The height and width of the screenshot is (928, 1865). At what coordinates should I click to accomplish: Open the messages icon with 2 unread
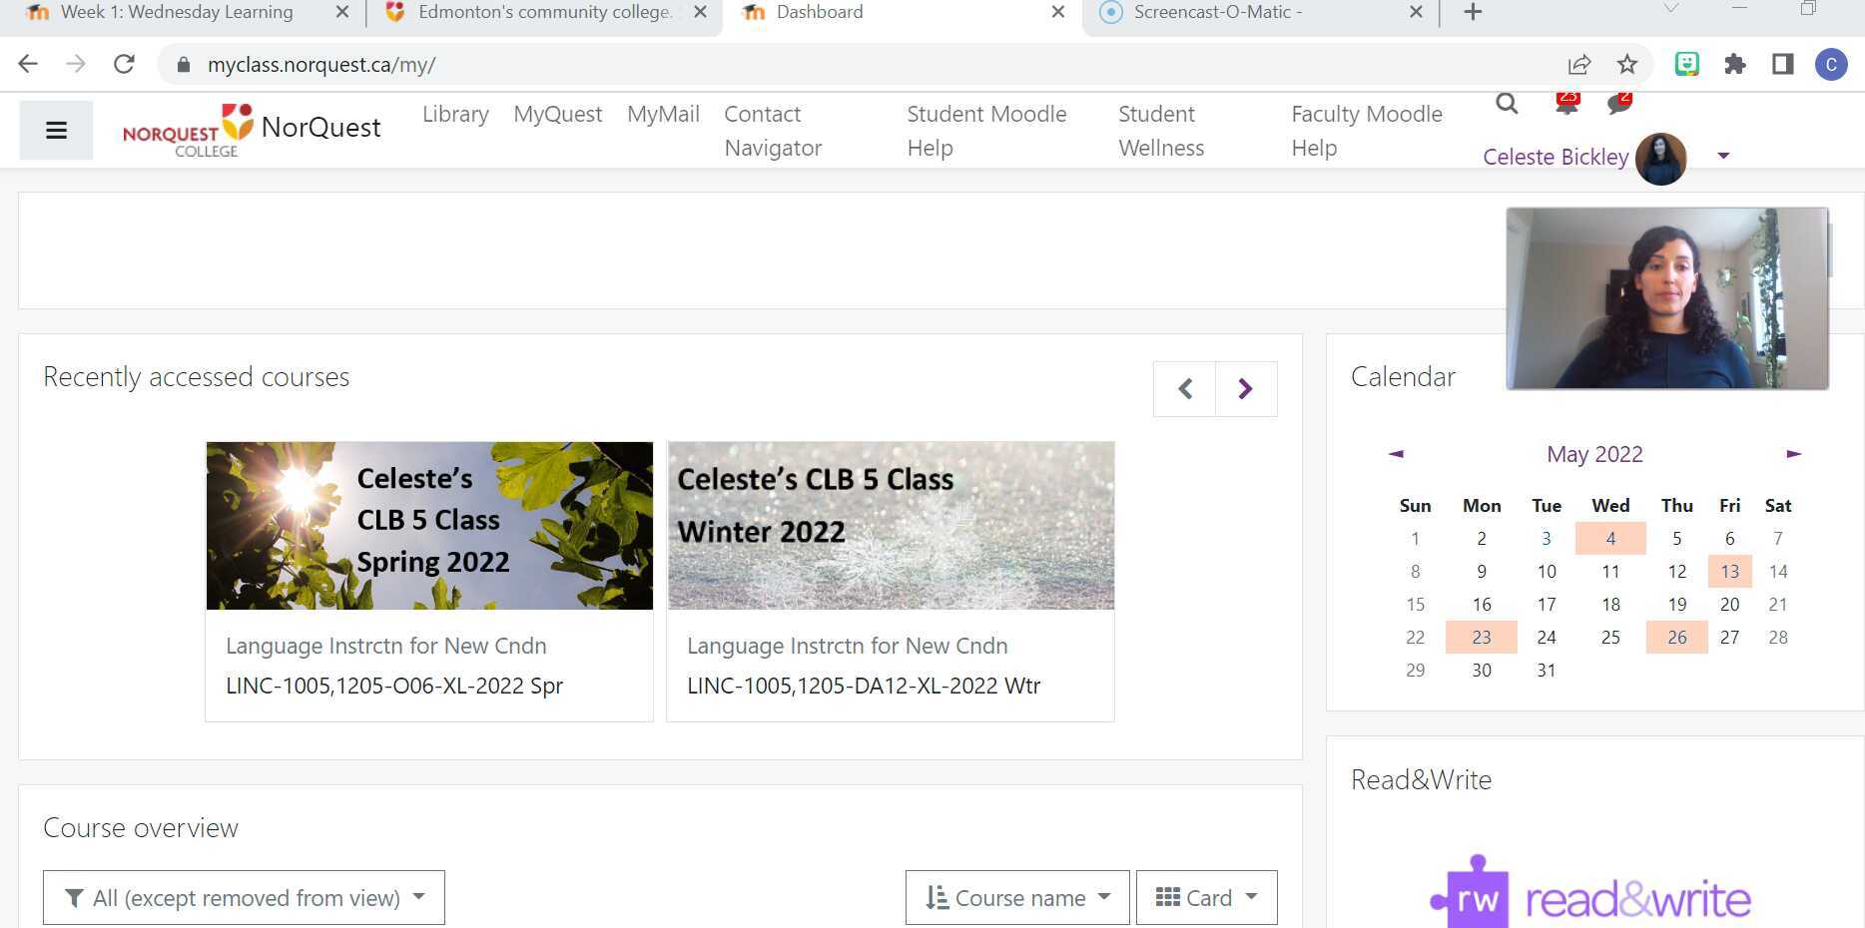(1619, 104)
